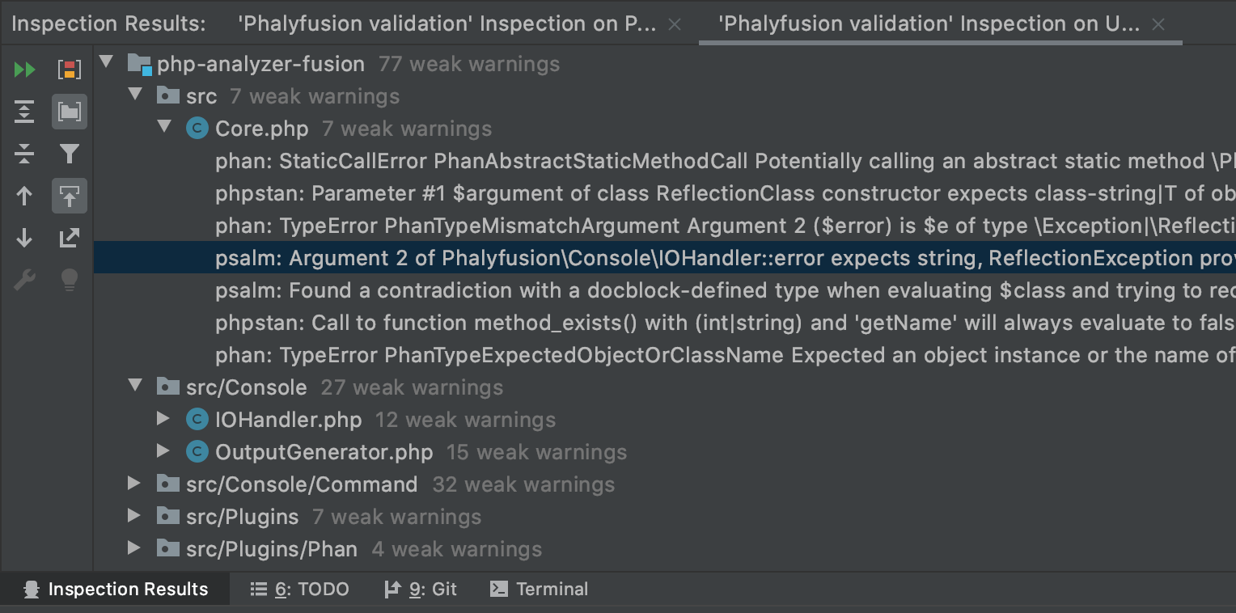Image resolution: width=1236 pixels, height=613 pixels.
Task: Toggle Autoscroll to Source button
Action: coord(70,196)
